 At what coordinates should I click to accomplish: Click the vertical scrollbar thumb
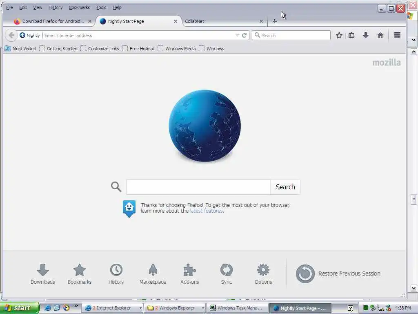[x=414, y=200]
